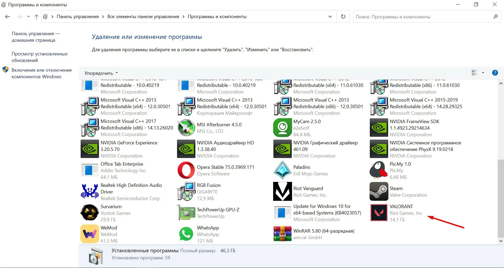Select the Visual C++ 2012 x64 11.0.61030 entry
504x268 pixels.
[x=319, y=87]
